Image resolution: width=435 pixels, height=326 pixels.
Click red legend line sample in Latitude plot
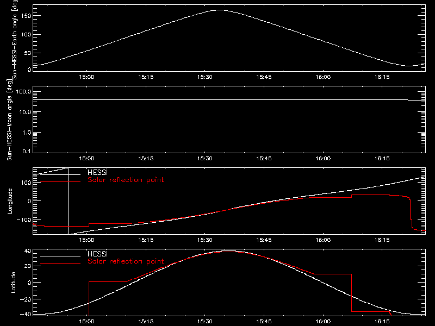click(x=60, y=264)
